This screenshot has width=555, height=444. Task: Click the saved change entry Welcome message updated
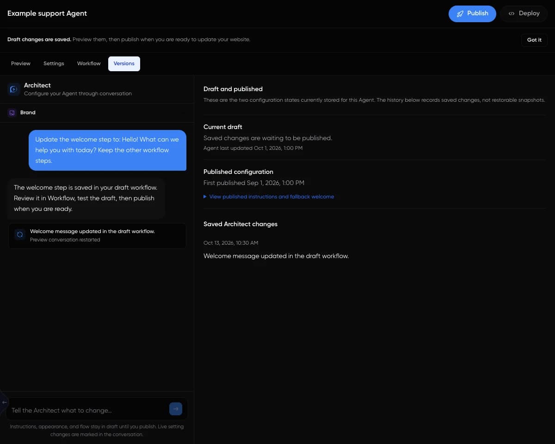click(x=276, y=256)
